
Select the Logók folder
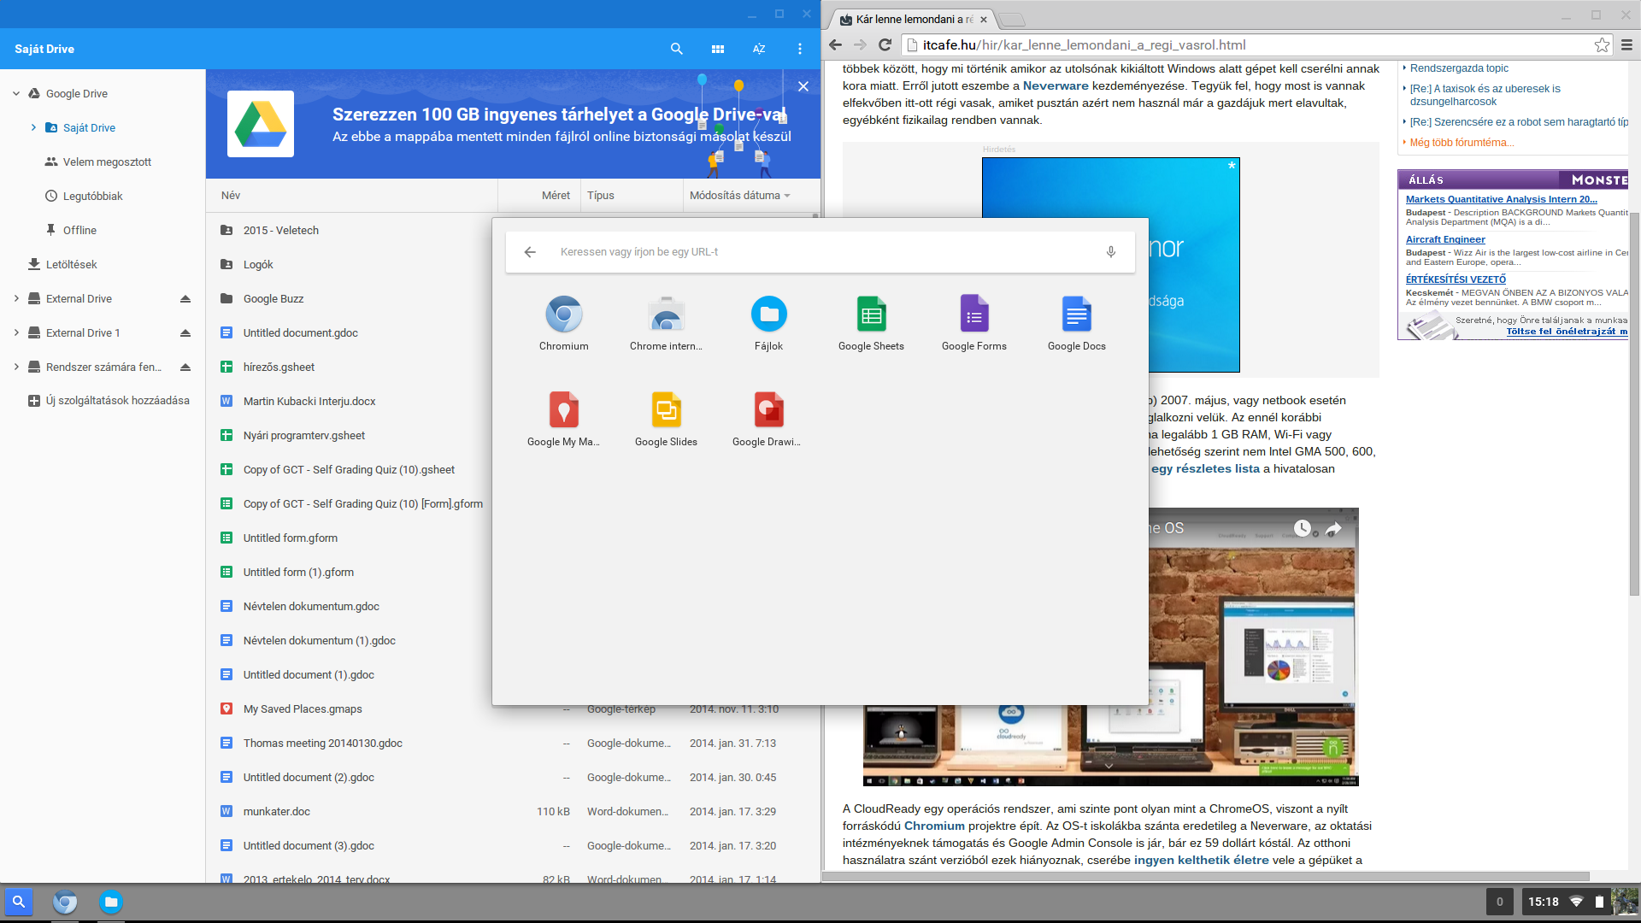click(258, 264)
